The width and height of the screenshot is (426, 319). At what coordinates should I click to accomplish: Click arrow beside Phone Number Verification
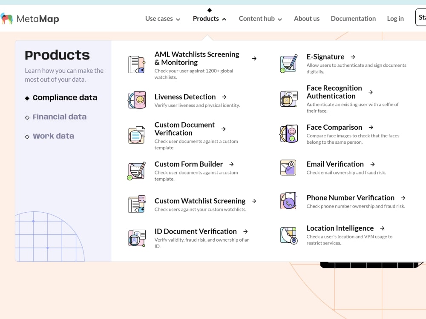pos(403,198)
